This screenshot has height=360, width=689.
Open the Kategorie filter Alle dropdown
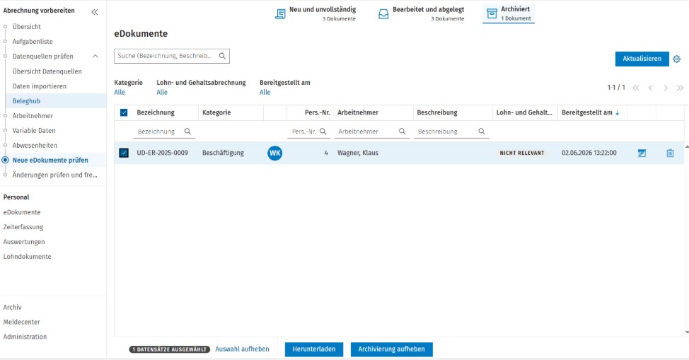tap(120, 93)
